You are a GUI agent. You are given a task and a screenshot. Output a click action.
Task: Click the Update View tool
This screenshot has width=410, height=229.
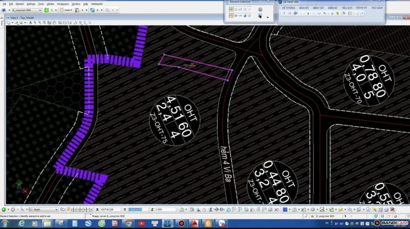point(30,23)
